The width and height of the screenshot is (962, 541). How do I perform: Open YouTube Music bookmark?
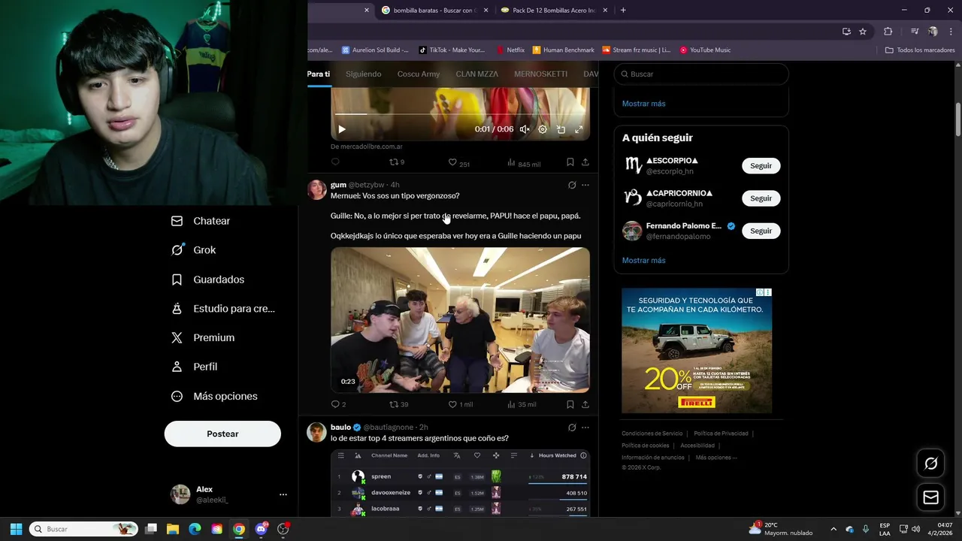tap(705, 50)
